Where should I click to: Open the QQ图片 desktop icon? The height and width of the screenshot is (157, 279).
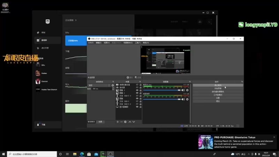coord(5,8)
